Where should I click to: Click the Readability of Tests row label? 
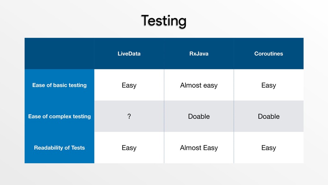click(x=59, y=147)
